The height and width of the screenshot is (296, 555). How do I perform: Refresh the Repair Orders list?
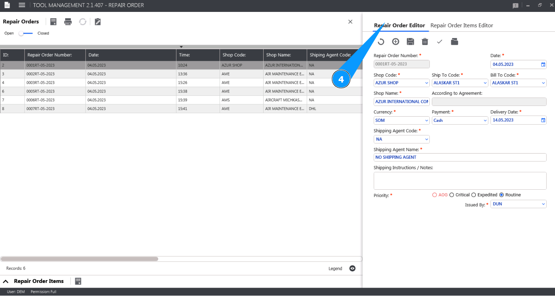click(x=83, y=22)
